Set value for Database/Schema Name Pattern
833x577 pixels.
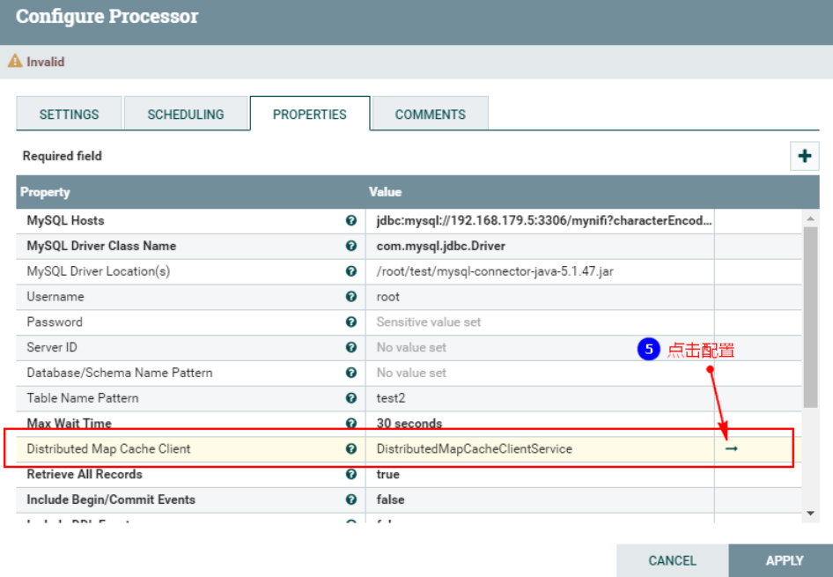coord(540,373)
